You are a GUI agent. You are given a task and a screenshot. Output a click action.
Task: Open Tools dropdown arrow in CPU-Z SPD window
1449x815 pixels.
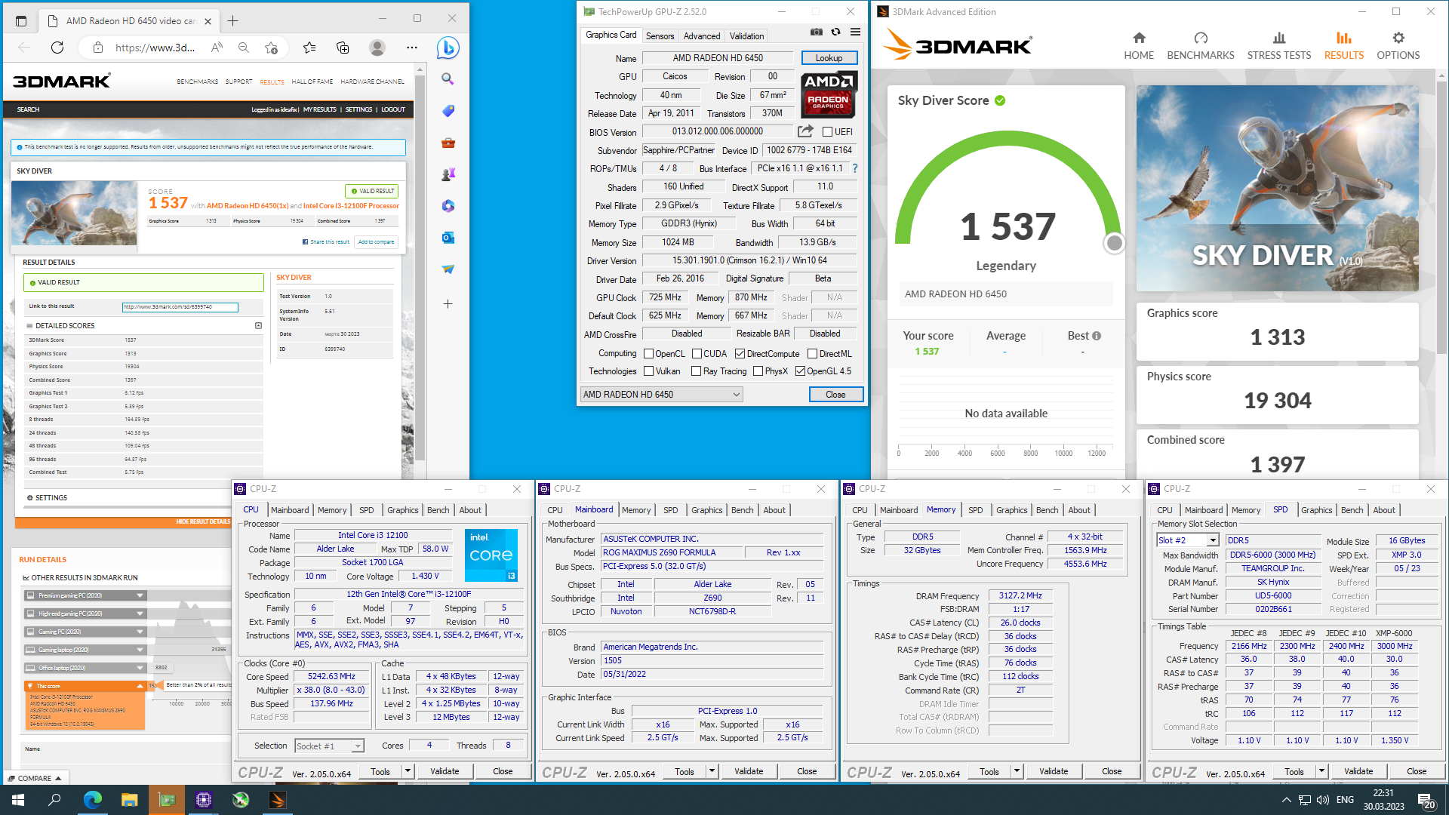tap(1321, 771)
